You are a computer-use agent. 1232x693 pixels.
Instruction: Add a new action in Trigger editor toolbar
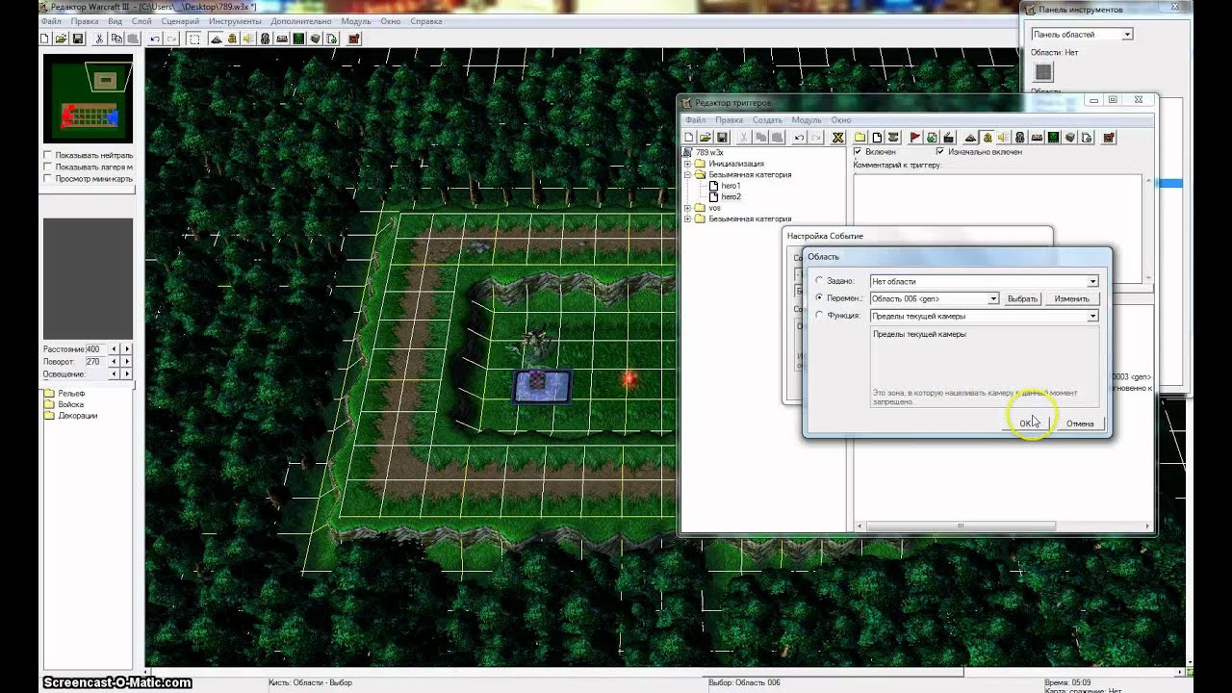pos(948,138)
